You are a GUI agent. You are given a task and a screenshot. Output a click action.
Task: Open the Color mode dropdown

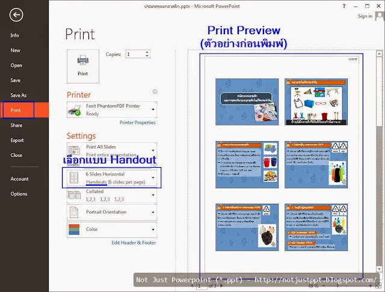pyautogui.click(x=112, y=230)
